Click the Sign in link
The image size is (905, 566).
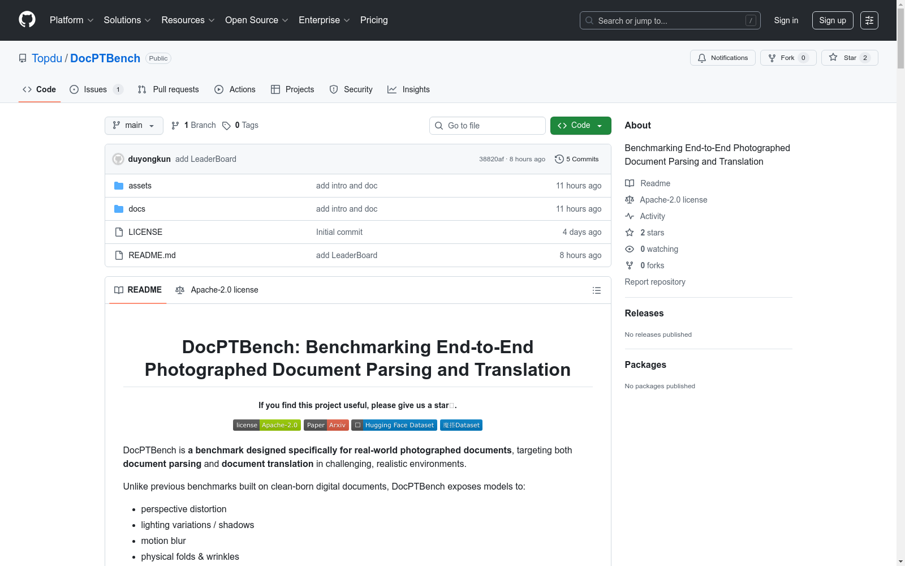click(x=786, y=20)
